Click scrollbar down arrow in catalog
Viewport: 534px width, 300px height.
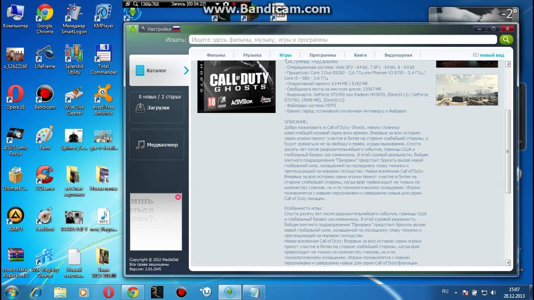pyautogui.click(x=508, y=263)
